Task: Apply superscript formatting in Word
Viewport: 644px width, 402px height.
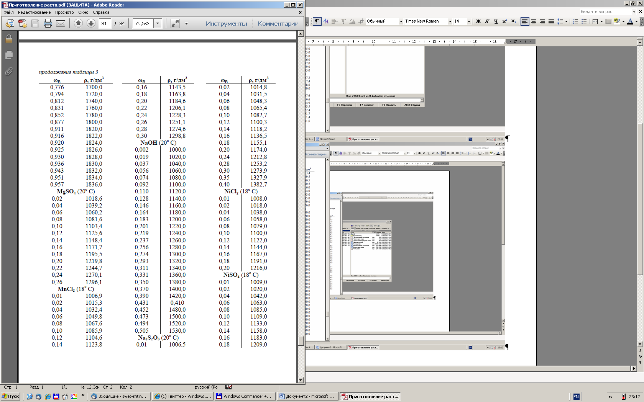Action: pyautogui.click(x=504, y=21)
